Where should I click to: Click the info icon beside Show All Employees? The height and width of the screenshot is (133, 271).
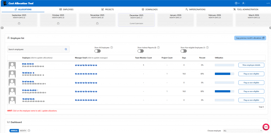click(x=111, y=47)
